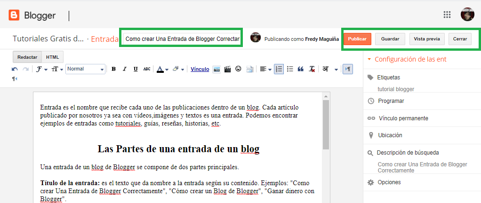Open the account profile avatar
This screenshot has width=481, height=203.
click(467, 15)
